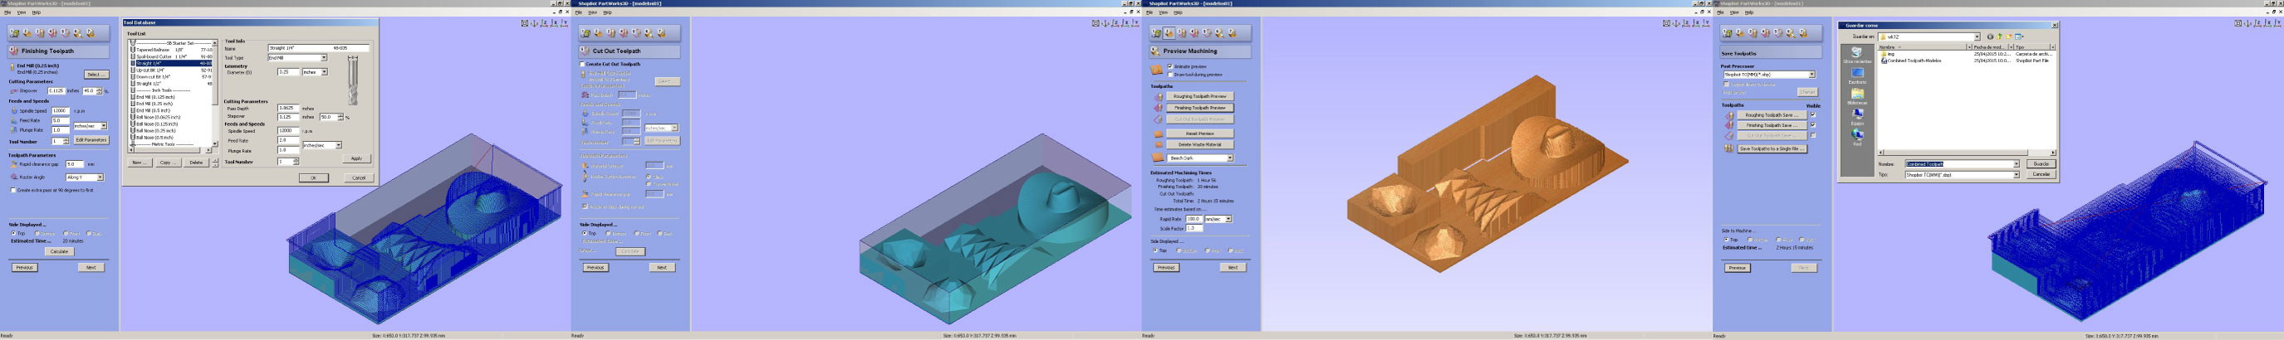Open Roughing Toolpath step icon in Finishing Toolpath window
The width and height of the screenshot is (2284, 340).
(40, 33)
